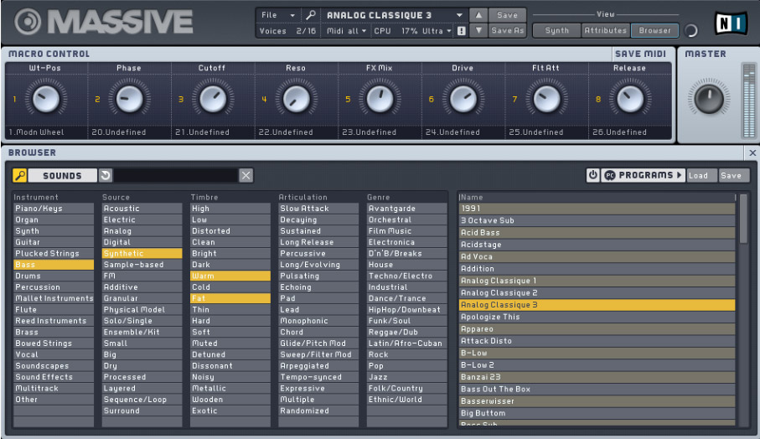Click the PC icon next to PROGRAMS

point(610,175)
